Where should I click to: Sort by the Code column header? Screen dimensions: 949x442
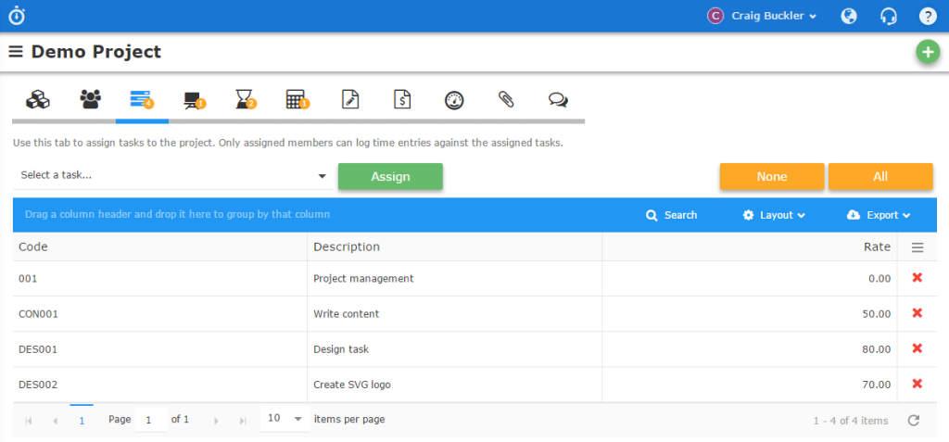[x=159, y=247]
